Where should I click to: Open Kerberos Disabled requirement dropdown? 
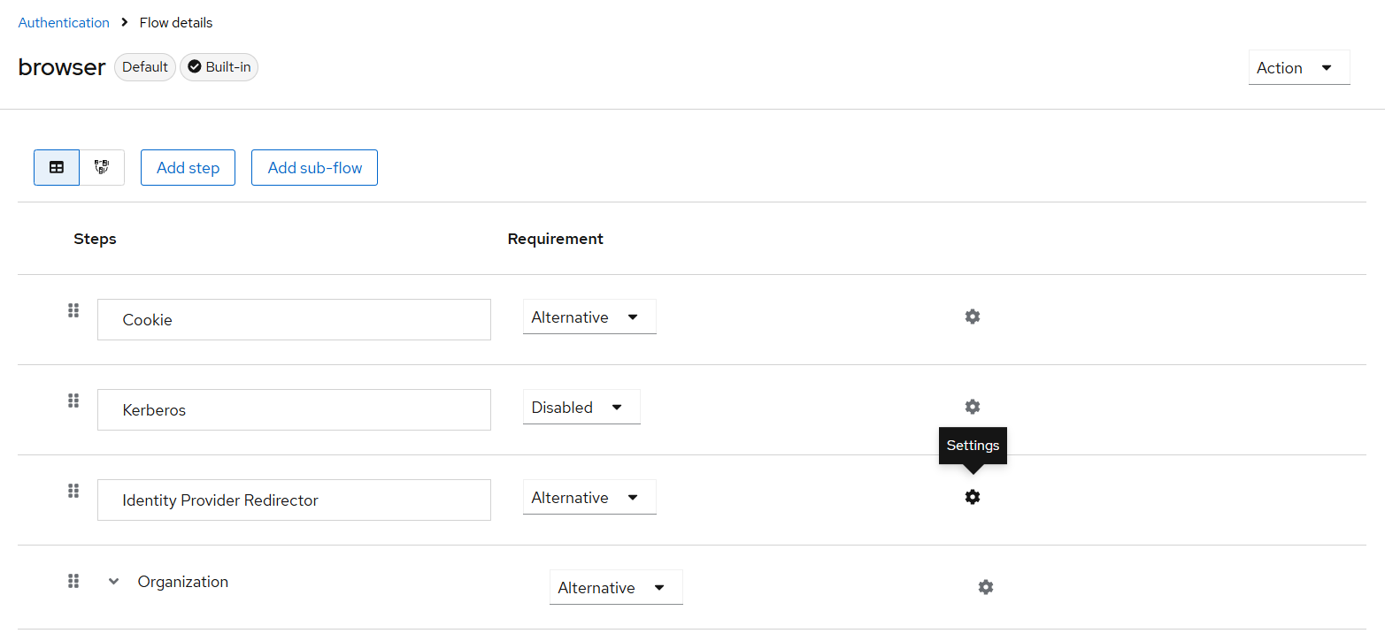pyautogui.click(x=581, y=407)
